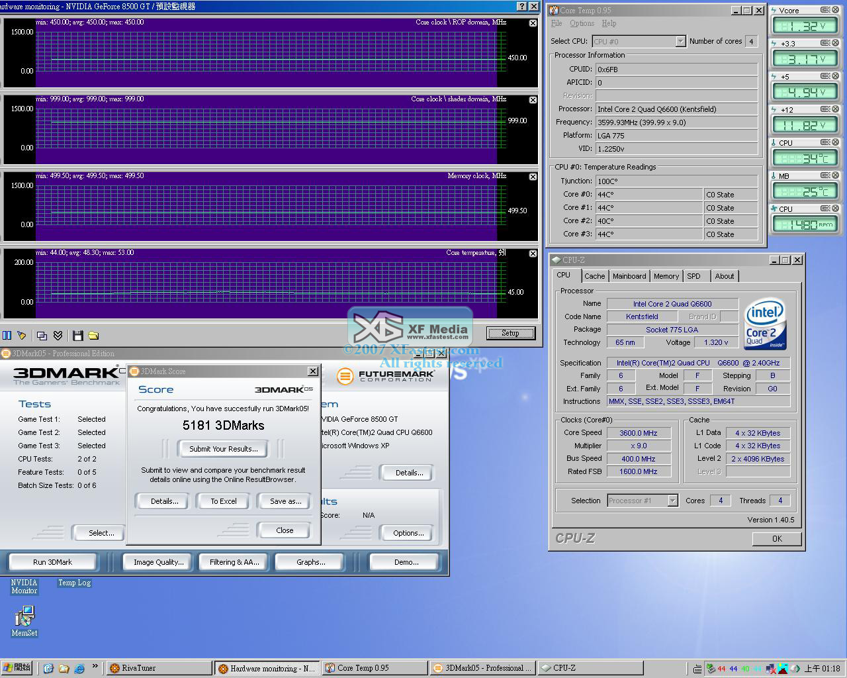Pause the hardware monitoring graphs

7,336
